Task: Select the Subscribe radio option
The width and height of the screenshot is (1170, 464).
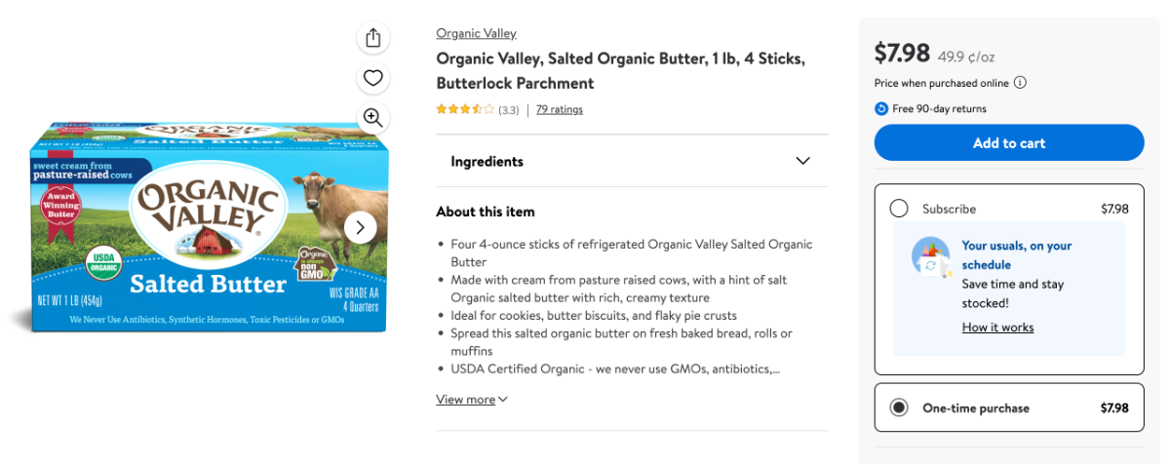Action: pyautogui.click(x=899, y=209)
